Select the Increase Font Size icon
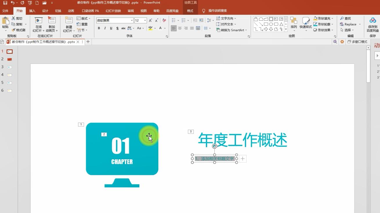This screenshot has width=380, height=213. pos(150,21)
